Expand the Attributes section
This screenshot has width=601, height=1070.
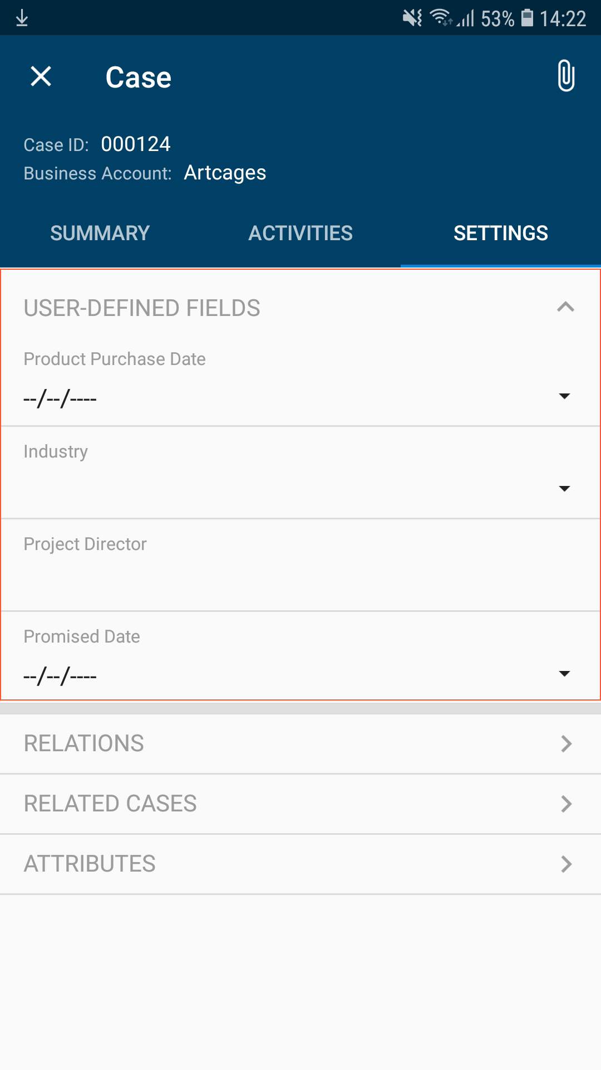click(x=300, y=864)
